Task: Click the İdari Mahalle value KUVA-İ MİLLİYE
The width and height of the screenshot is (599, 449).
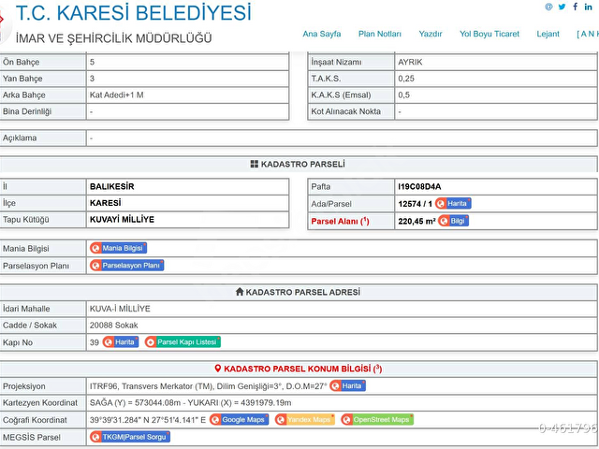Action: tap(120, 309)
